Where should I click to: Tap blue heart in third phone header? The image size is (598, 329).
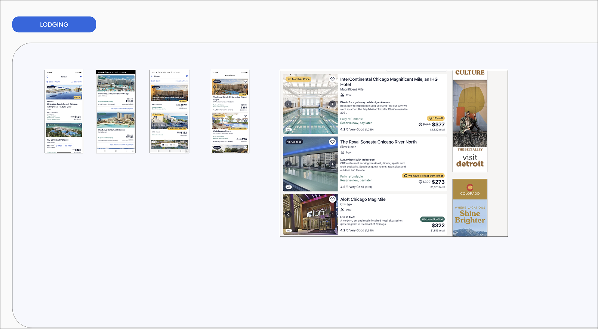click(187, 76)
